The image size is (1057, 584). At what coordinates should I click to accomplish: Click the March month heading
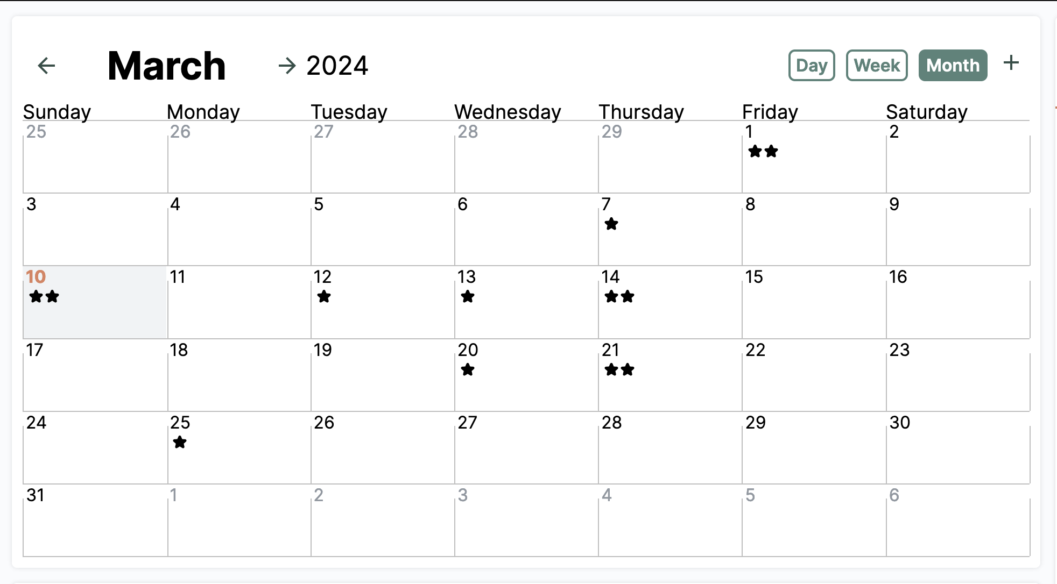click(166, 66)
